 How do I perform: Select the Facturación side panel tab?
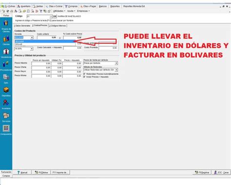[x=6, y=172]
